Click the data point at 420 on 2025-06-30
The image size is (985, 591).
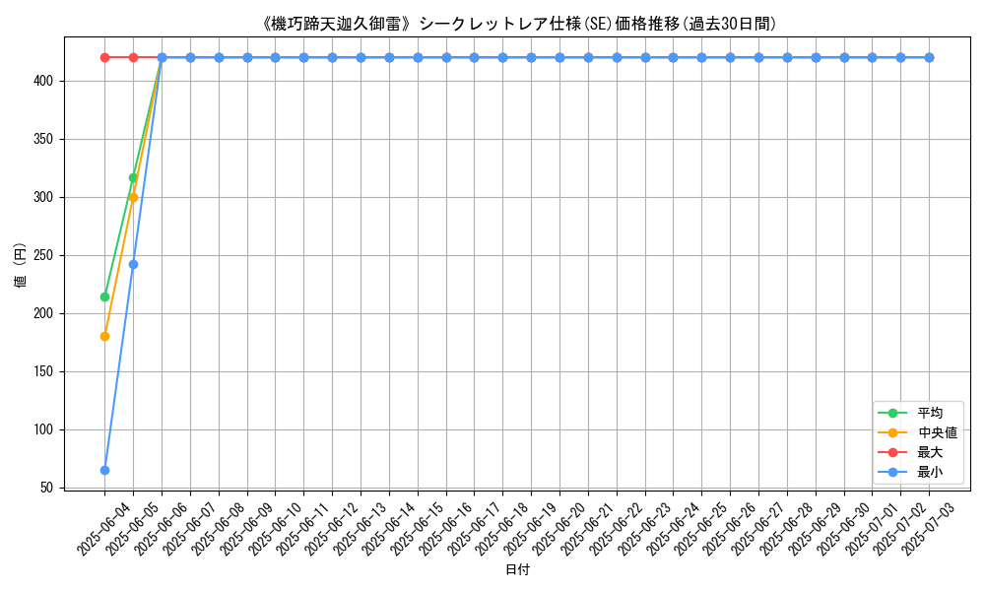click(844, 58)
